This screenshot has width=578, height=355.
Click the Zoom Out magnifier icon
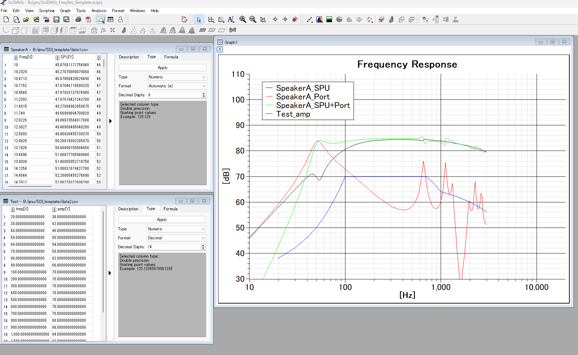(253, 20)
